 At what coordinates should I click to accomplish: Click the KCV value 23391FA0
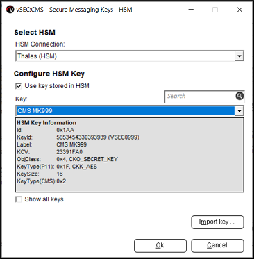tap(69, 152)
